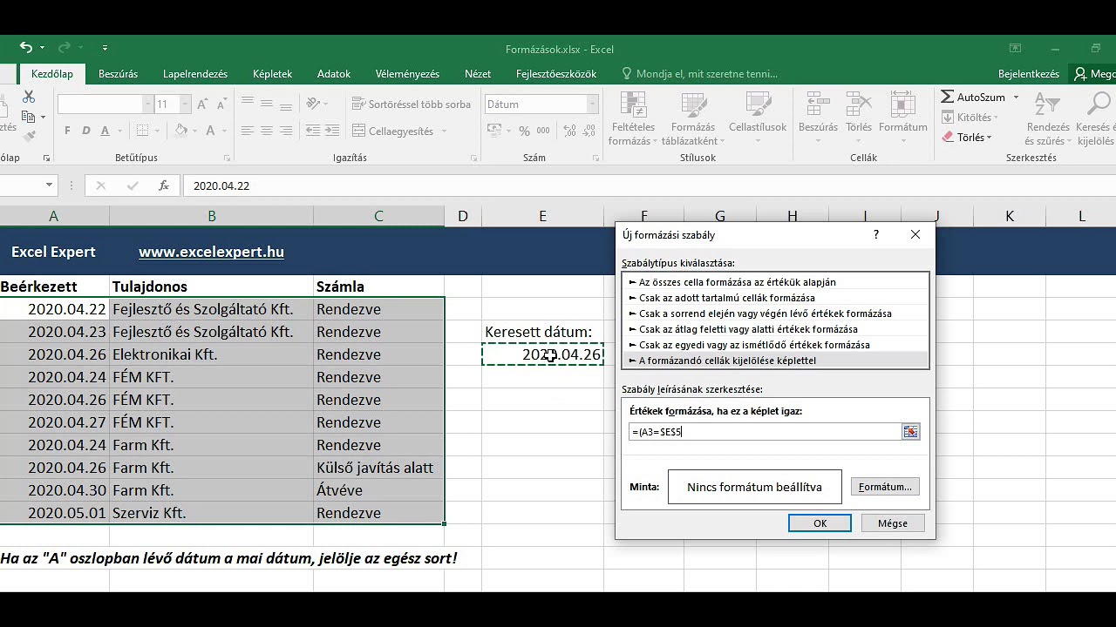Click the decrease decimal icon
This screenshot has width=1116, height=627.
tap(590, 131)
